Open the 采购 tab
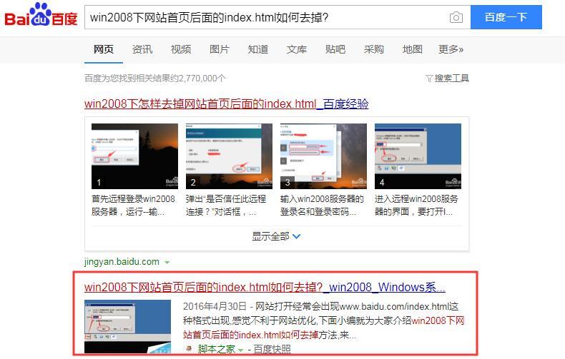The height and width of the screenshot is (359, 565). [x=373, y=49]
